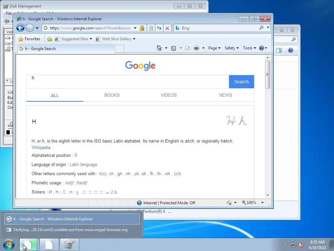The image size is (334, 251).
Task: Expand the zoom level dropdown arrow
Action: 263,203
